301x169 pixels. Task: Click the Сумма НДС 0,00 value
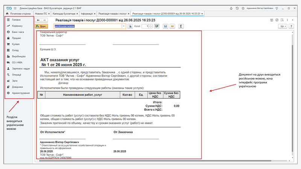tap(176, 106)
